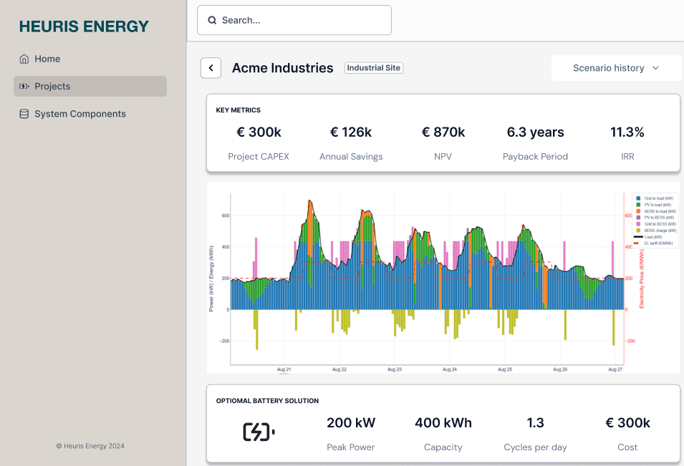The image size is (684, 466).
Task: Click the Projects battery icon in sidebar
Action: click(x=24, y=87)
